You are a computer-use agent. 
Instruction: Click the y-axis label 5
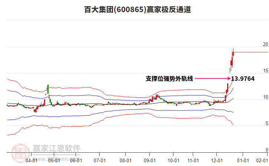click(267, 124)
